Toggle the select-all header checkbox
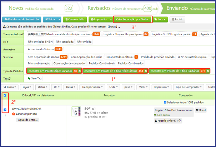Screen dimensions: 216x147 5,95
